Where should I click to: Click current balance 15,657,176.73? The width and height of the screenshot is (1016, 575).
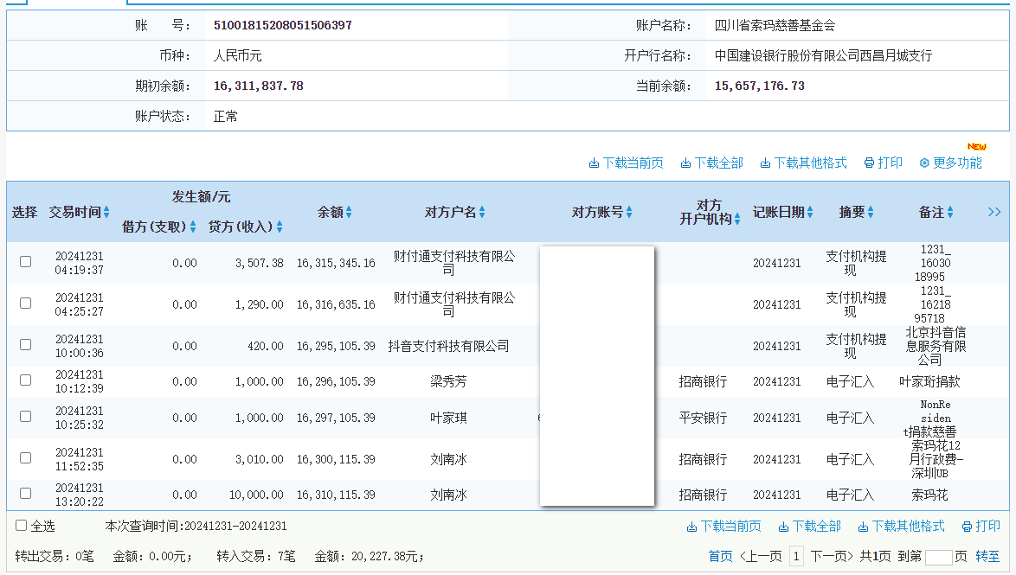(760, 86)
